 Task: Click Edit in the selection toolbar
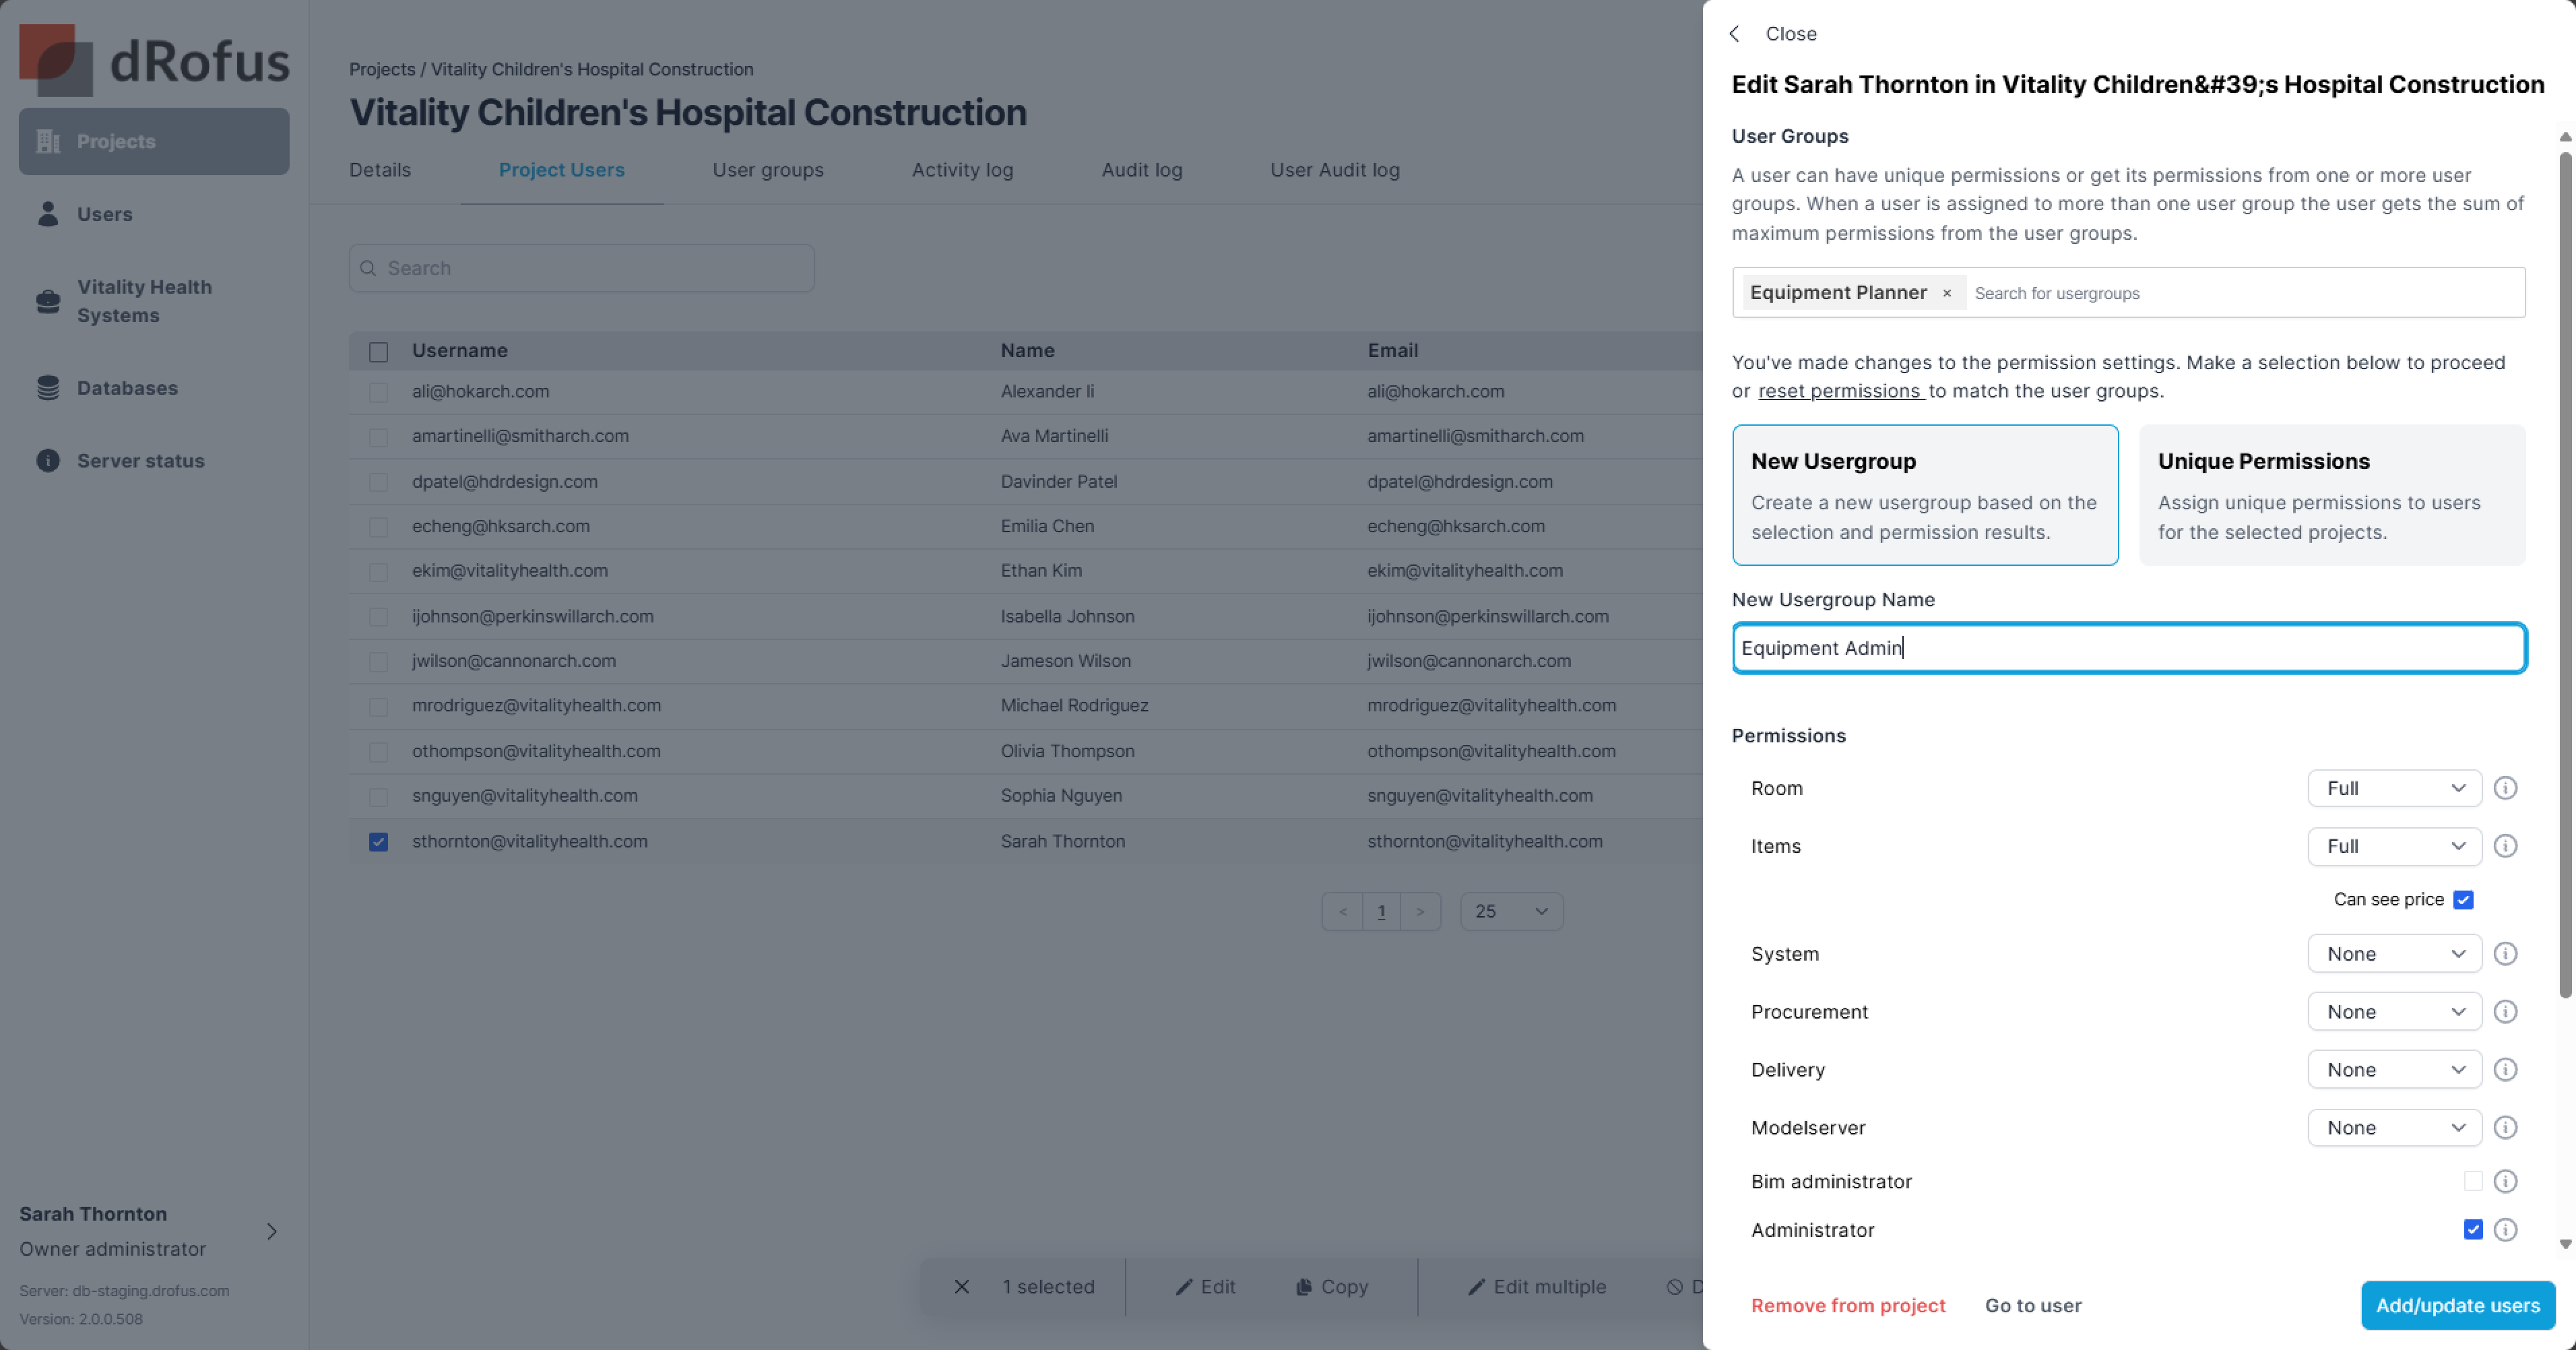[1205, 1287]
